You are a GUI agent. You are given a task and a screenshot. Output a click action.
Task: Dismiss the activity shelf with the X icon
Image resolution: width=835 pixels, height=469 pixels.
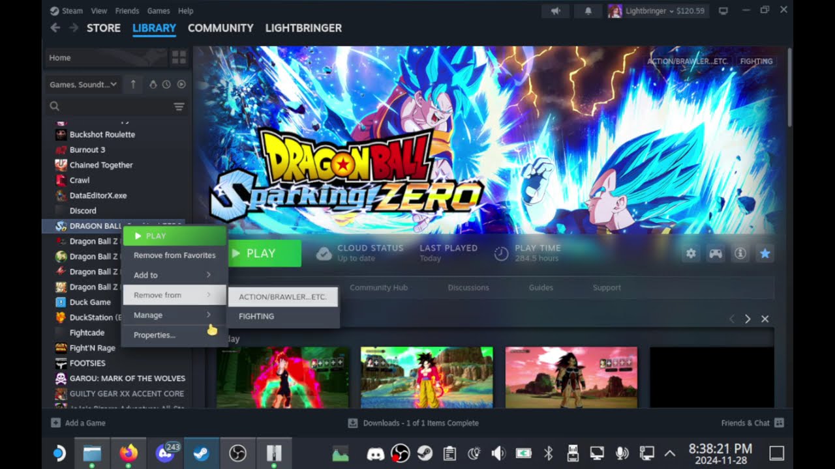coord(765,319)
